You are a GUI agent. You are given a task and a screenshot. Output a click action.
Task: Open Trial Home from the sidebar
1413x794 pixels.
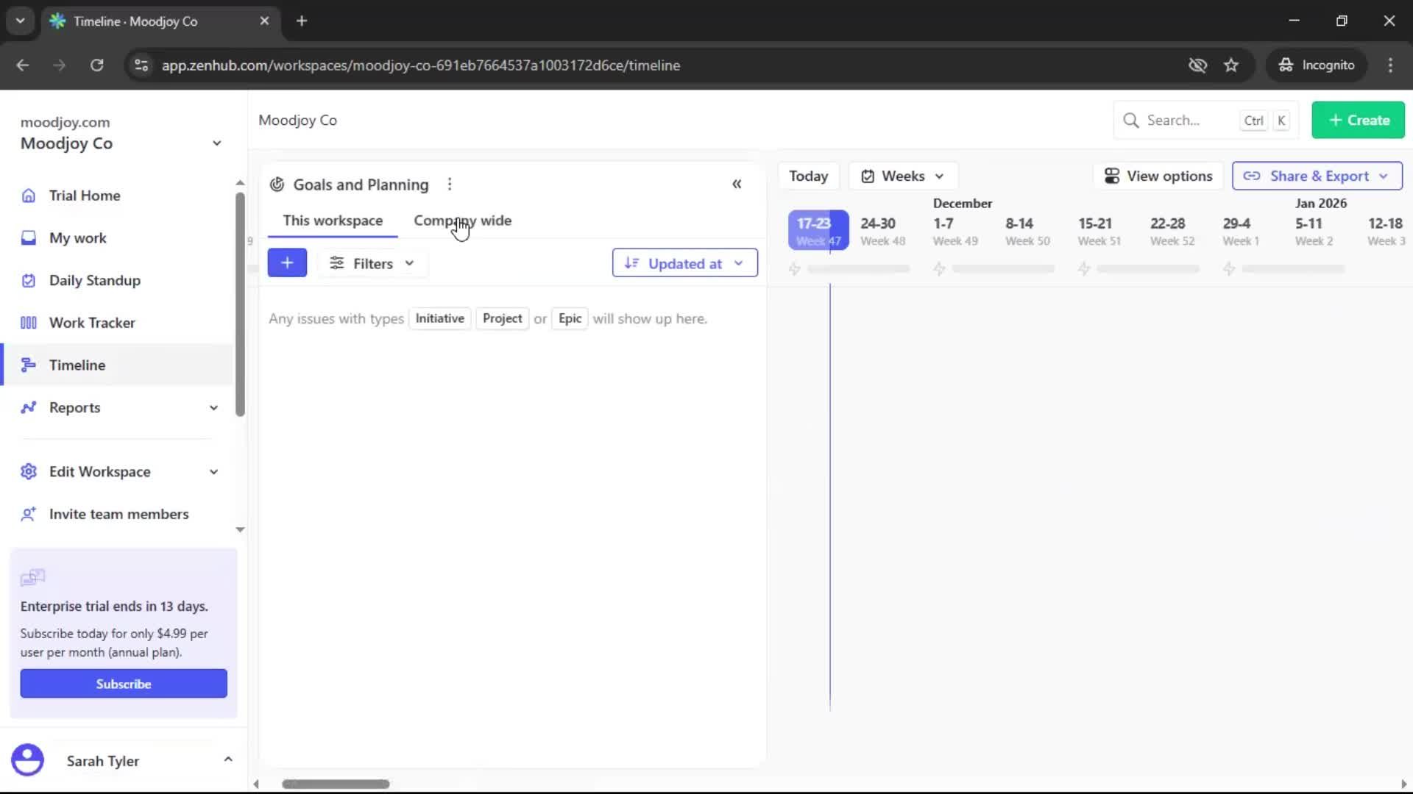(x=83, y=196)
